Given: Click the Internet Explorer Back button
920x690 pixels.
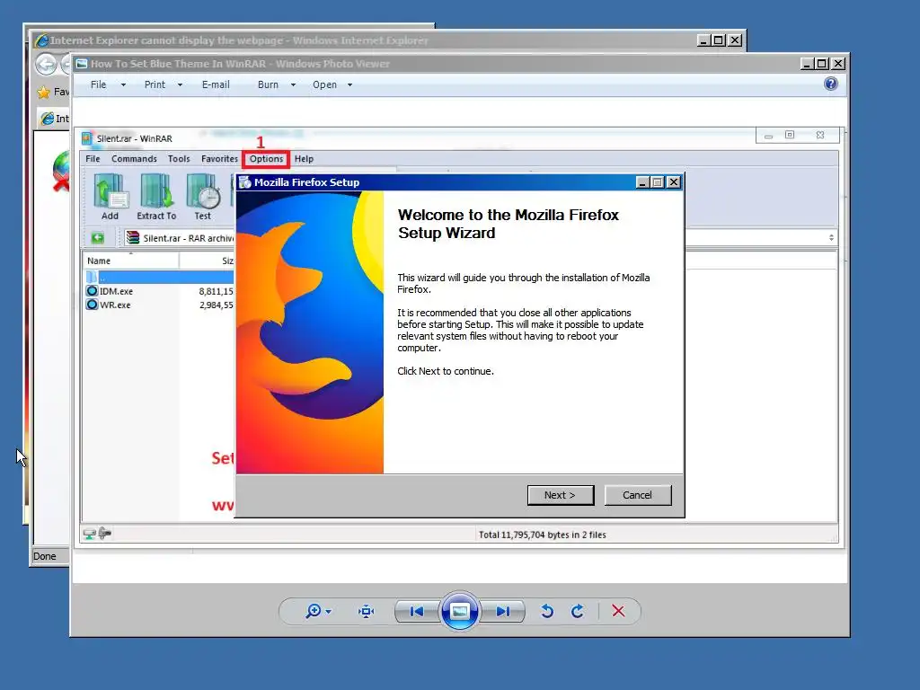Looking at the screenshot, I should point(47,64).
